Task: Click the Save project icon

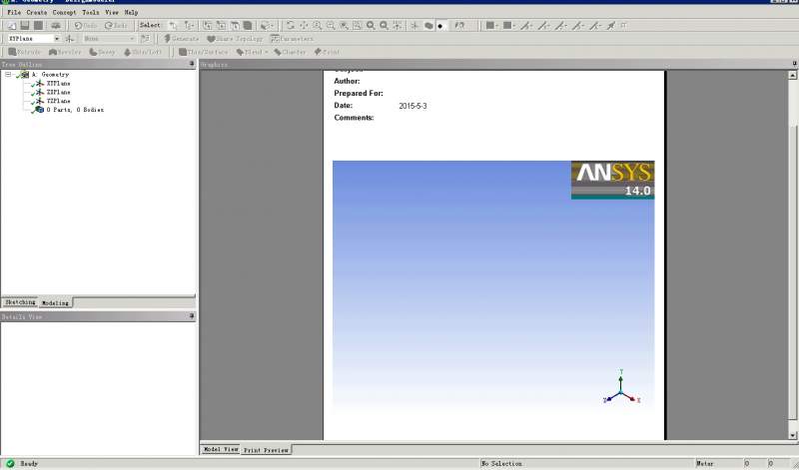Action: point(24,26)
